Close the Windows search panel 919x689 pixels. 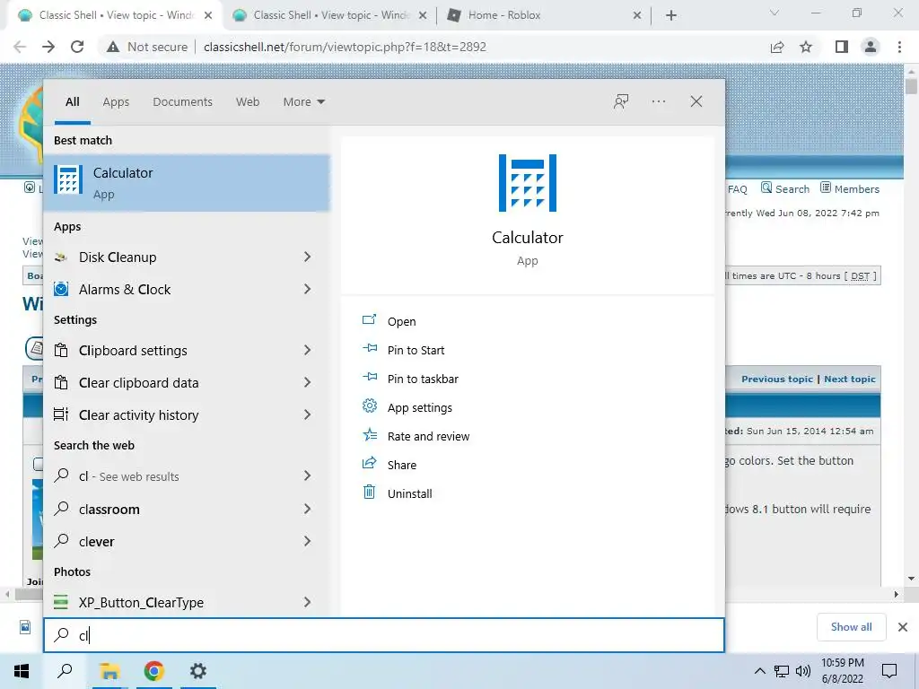point(696,101)
